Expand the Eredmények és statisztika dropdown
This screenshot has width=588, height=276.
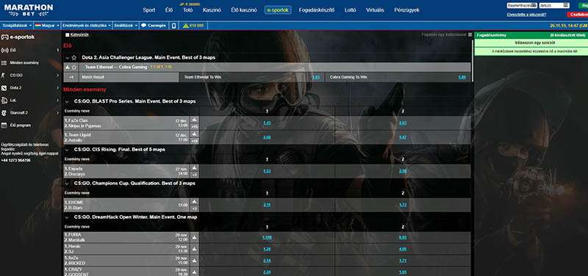tap(87, 26)
